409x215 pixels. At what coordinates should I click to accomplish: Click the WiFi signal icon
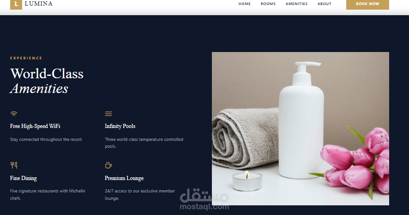13,114
